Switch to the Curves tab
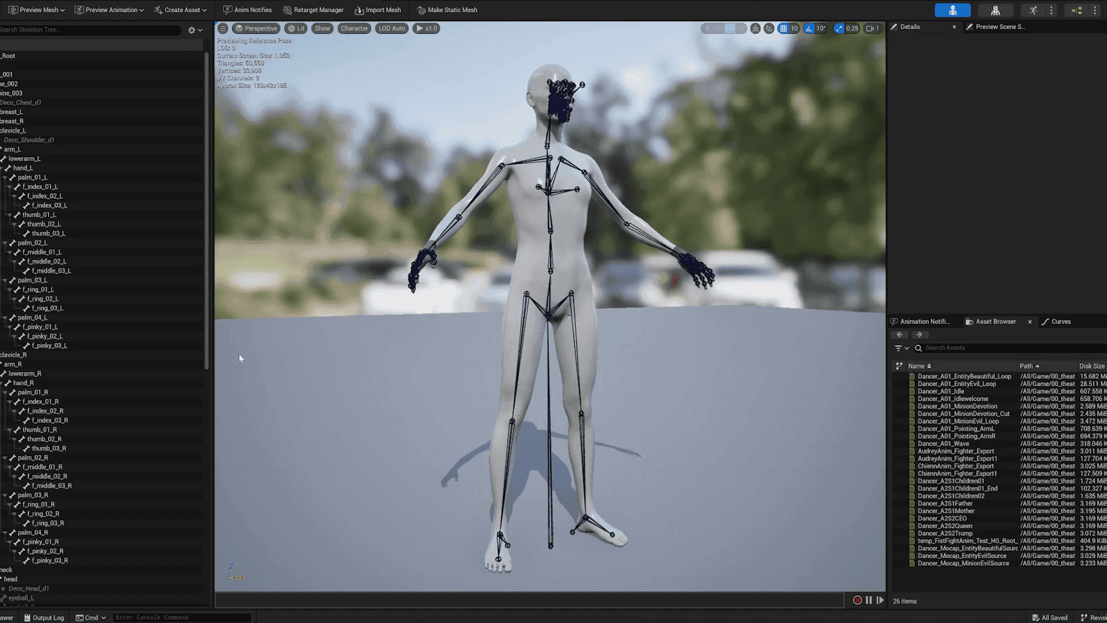This screenshot has height=623, width=1107. 1057,322
